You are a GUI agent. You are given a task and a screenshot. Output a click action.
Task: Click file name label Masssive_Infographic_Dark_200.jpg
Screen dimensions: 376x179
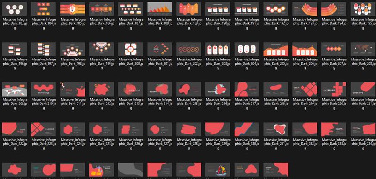(131, 64)
